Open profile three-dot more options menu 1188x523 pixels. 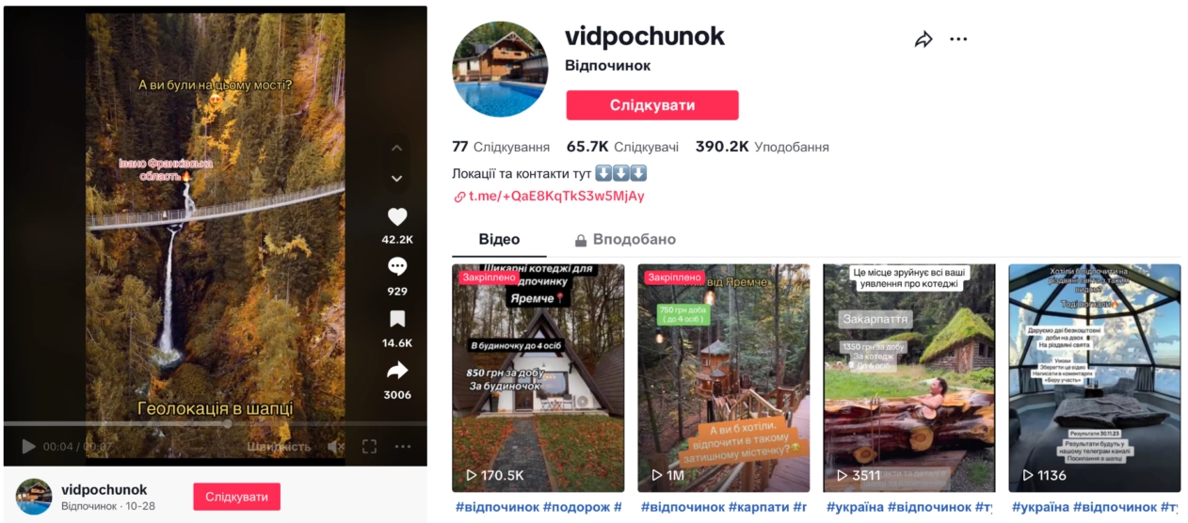(x=958, y=40)
